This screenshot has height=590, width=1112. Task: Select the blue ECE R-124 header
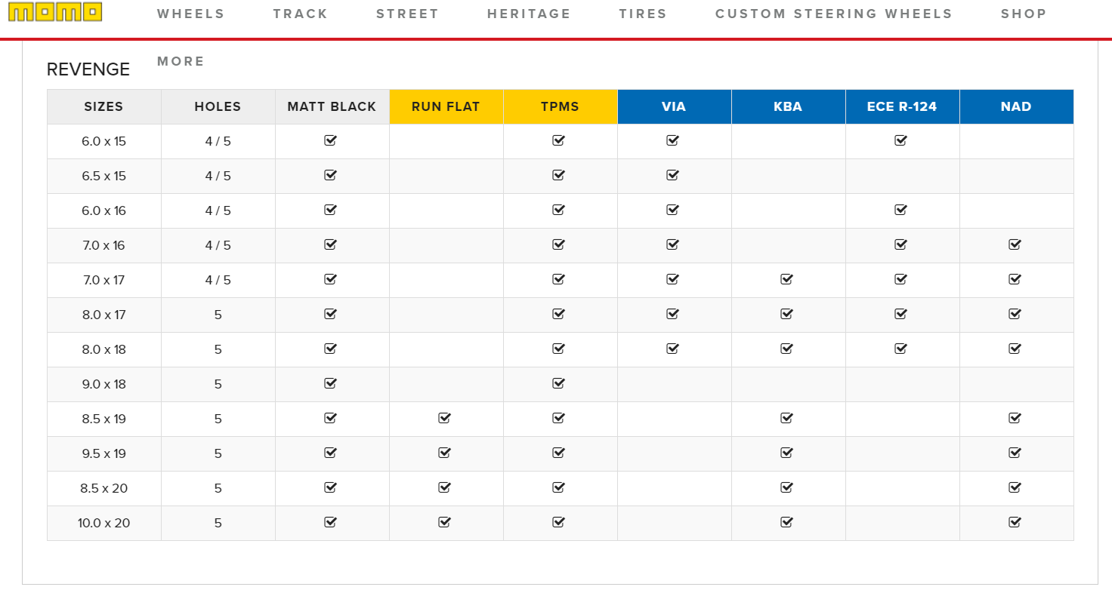point(903,106)
